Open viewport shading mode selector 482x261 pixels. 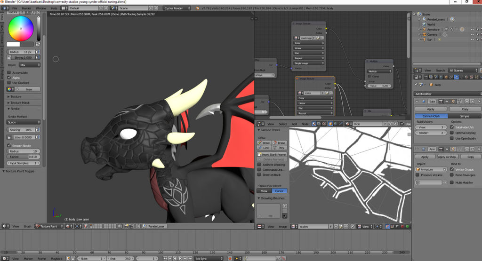[69, 226]
